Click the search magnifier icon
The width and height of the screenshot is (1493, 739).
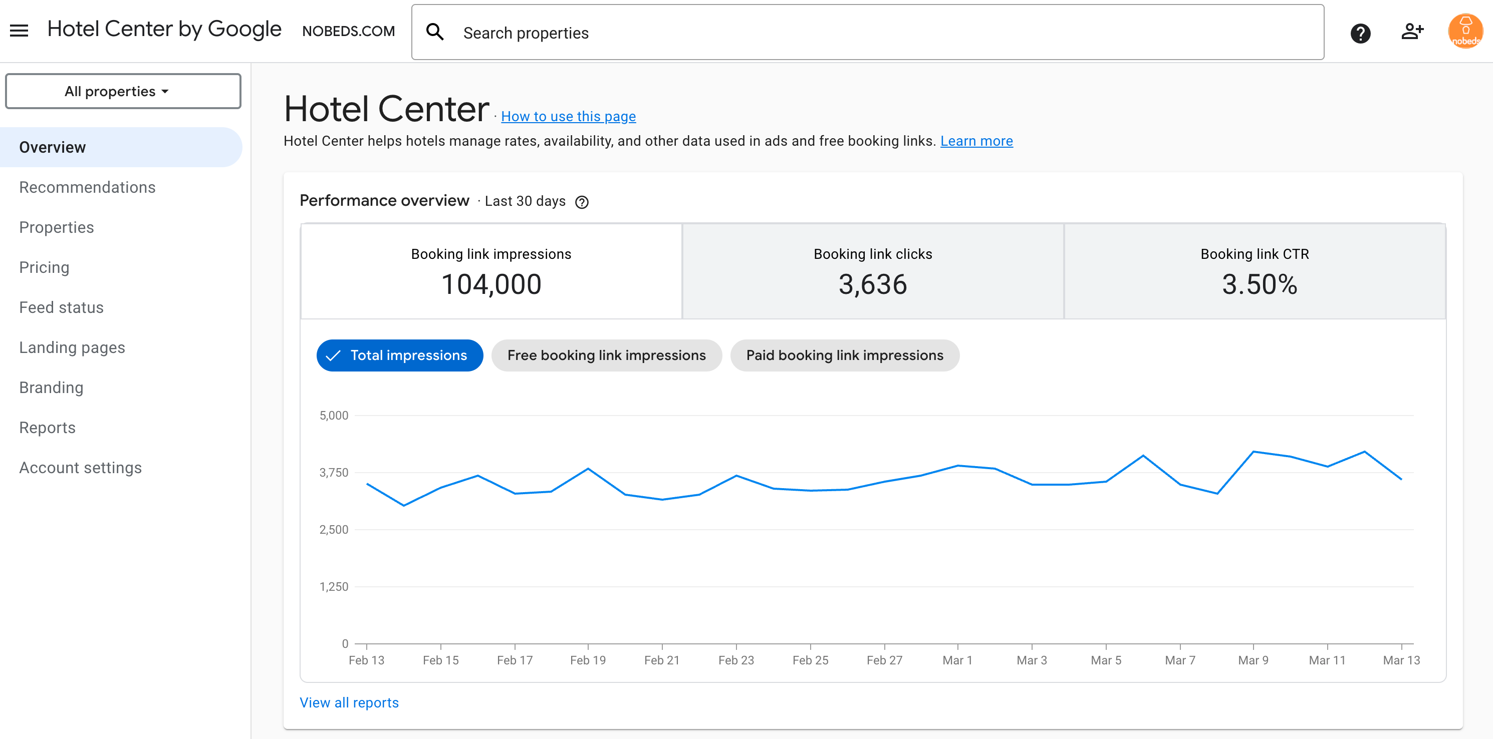(x=435, y=32)
